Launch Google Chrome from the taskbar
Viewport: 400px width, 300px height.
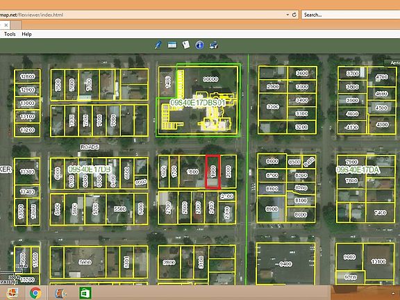click(x=35, y=293)
